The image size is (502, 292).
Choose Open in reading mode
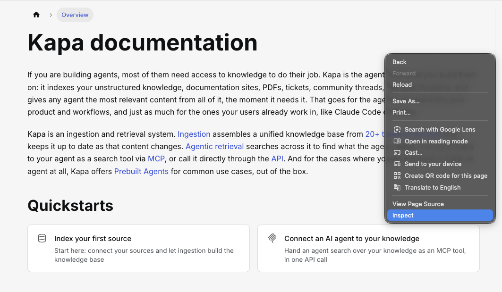click(x=440, y=142)
